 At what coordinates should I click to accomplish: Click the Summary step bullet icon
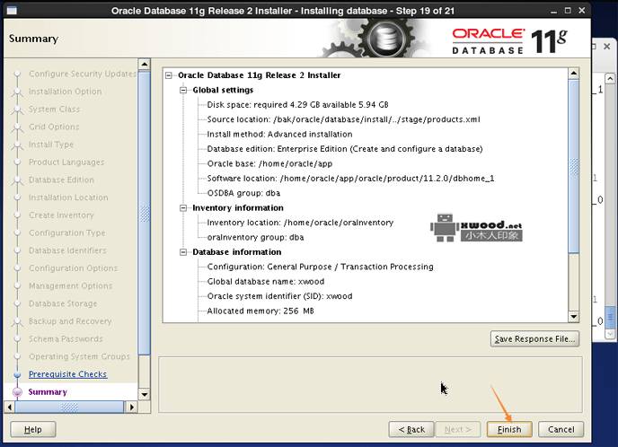tap(17, 392)
